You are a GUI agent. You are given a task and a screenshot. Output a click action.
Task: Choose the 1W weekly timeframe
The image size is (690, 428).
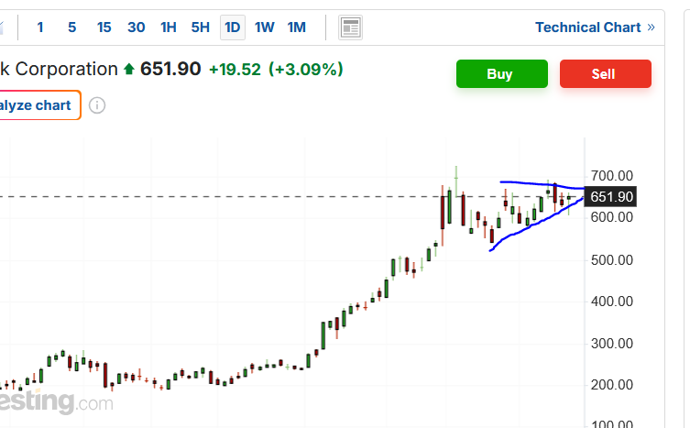265,27
